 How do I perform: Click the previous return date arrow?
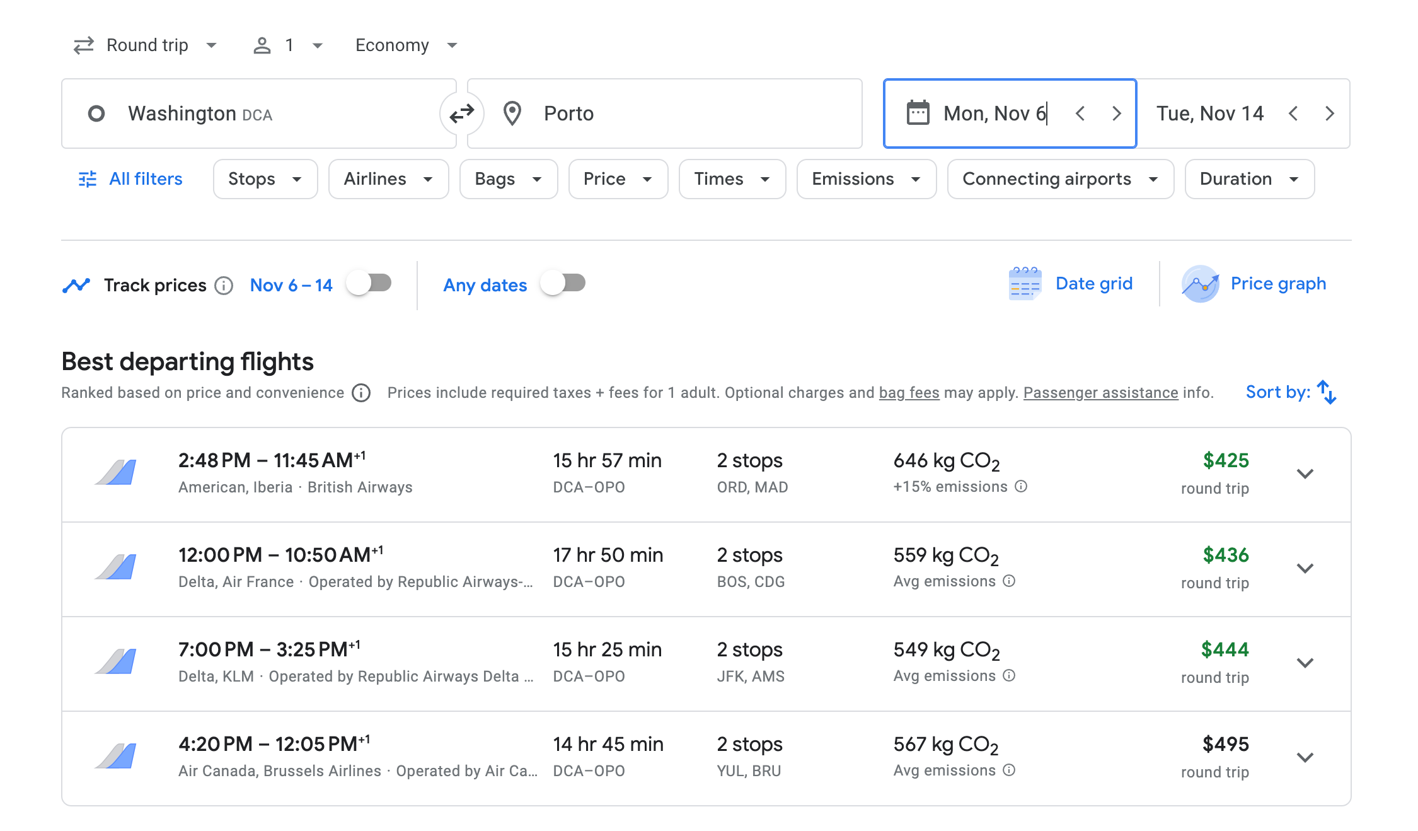[x=1293, y=113]
